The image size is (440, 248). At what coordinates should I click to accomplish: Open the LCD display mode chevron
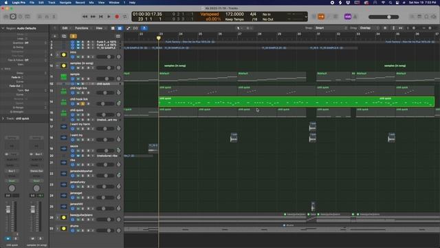306,17
